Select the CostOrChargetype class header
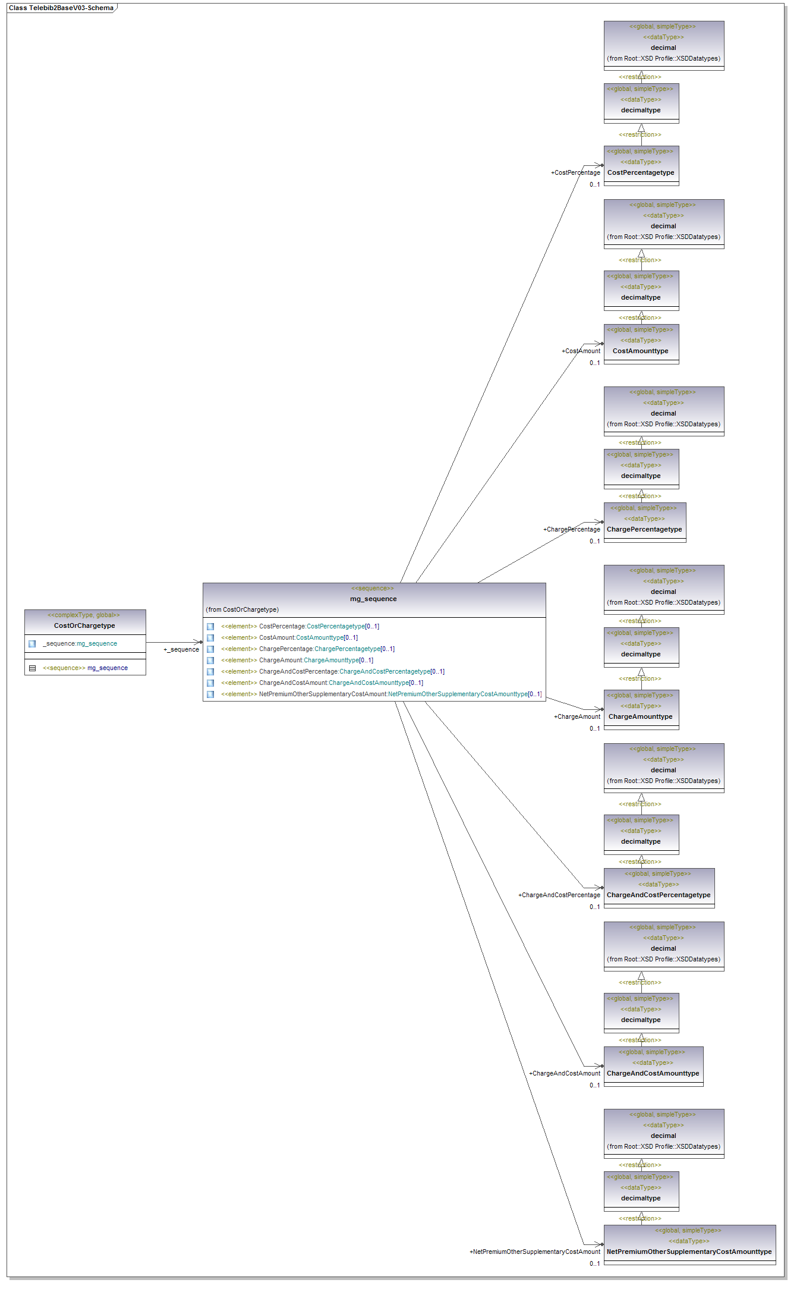The height and width of the screenshot is (1289, 800). point(84,625)
